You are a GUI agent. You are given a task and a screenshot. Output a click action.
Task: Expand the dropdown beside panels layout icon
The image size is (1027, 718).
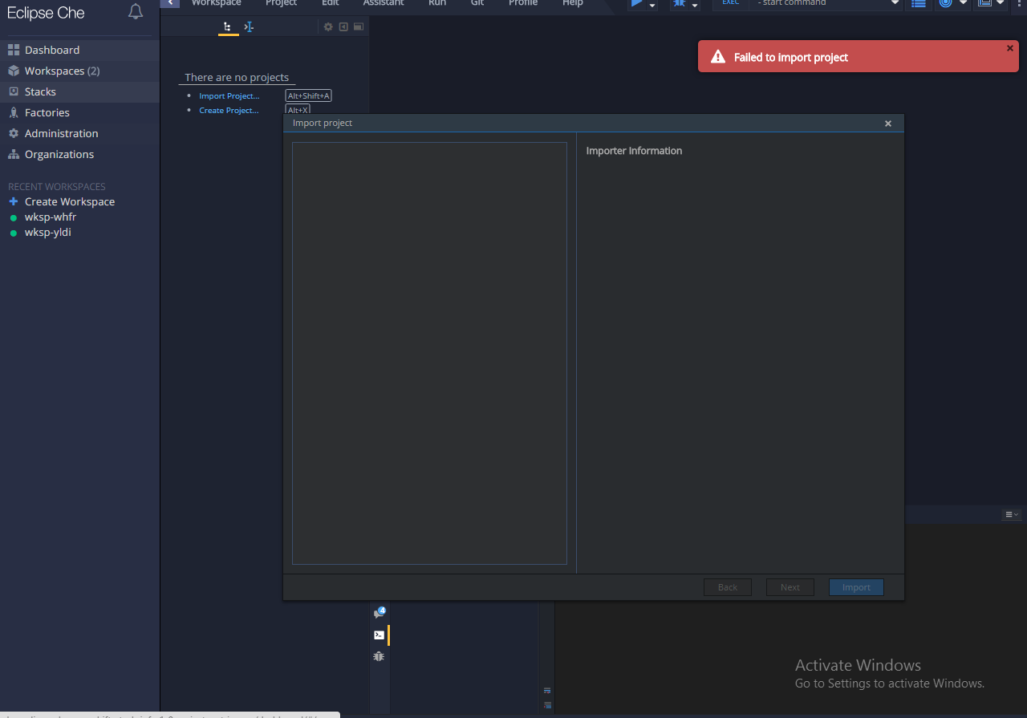[1001, 3]
